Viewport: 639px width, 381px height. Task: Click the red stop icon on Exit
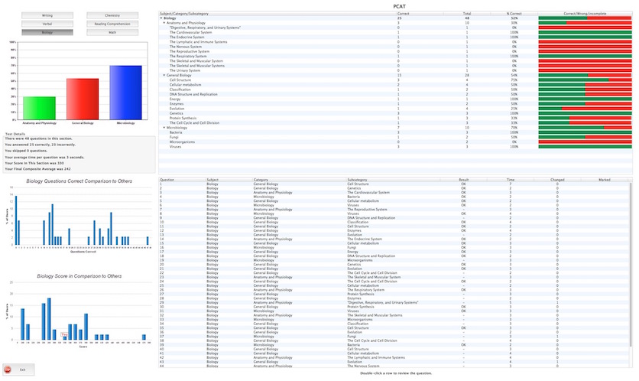click(x=8, y=370)
